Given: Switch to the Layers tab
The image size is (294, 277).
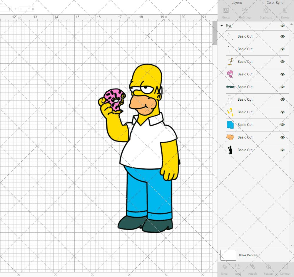Looking at the screenshot, I should point(236,3).
